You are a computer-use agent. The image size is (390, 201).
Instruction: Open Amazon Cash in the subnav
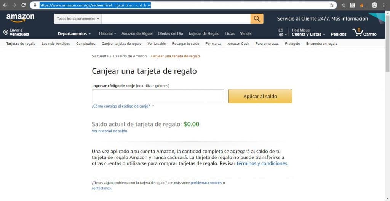coord(238,44)
